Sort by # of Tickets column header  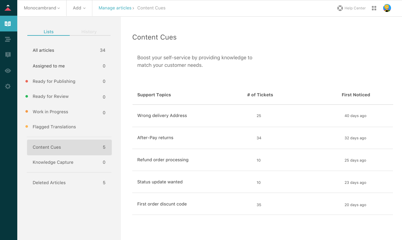pos(260,95)
